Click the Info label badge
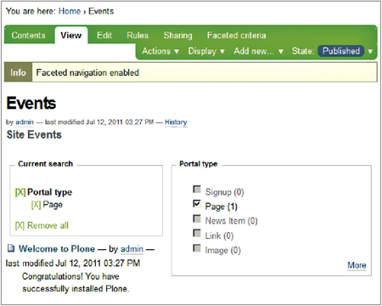This screenshot has height=306, width=382. (x=18, y=72)
